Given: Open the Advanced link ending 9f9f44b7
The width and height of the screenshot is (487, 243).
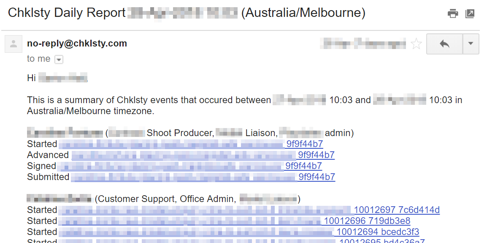Looking at the screenshot, I should click(x=203, y=155).
